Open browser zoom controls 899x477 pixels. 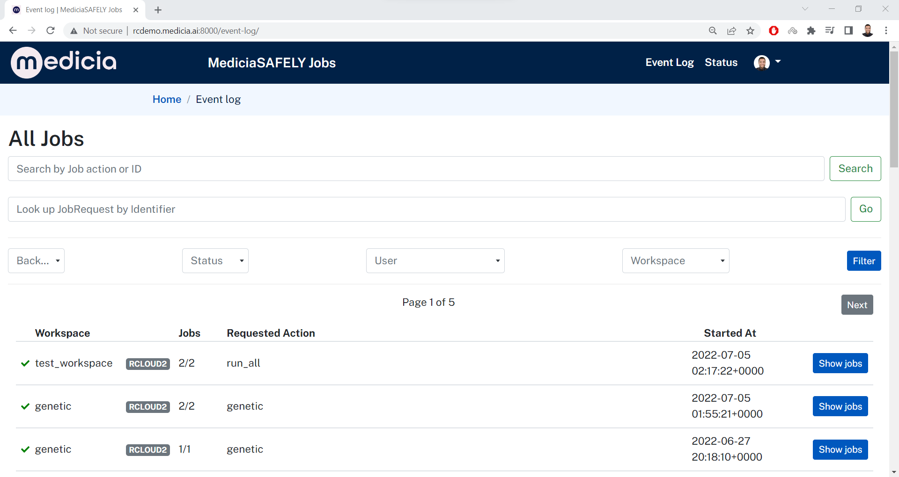[713, 30]
